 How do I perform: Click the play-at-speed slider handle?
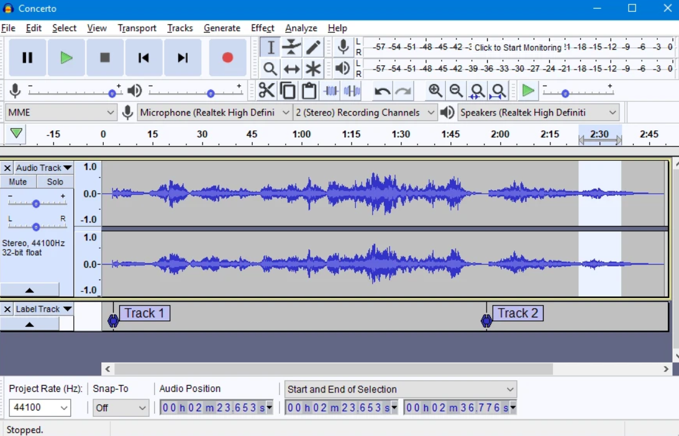coord(565,93)
